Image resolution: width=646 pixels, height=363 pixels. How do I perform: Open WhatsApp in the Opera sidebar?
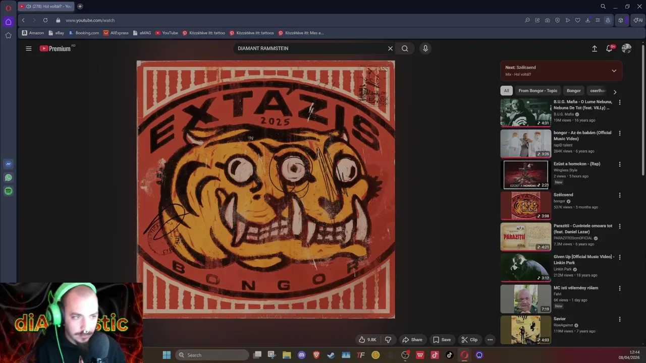8,177
